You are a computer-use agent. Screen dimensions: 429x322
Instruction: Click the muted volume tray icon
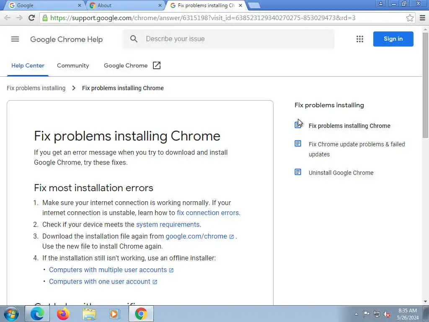(x=387, y=314)
